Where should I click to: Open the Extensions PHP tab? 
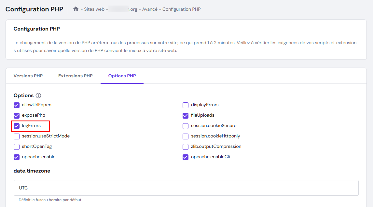click(x=75, y=75)
